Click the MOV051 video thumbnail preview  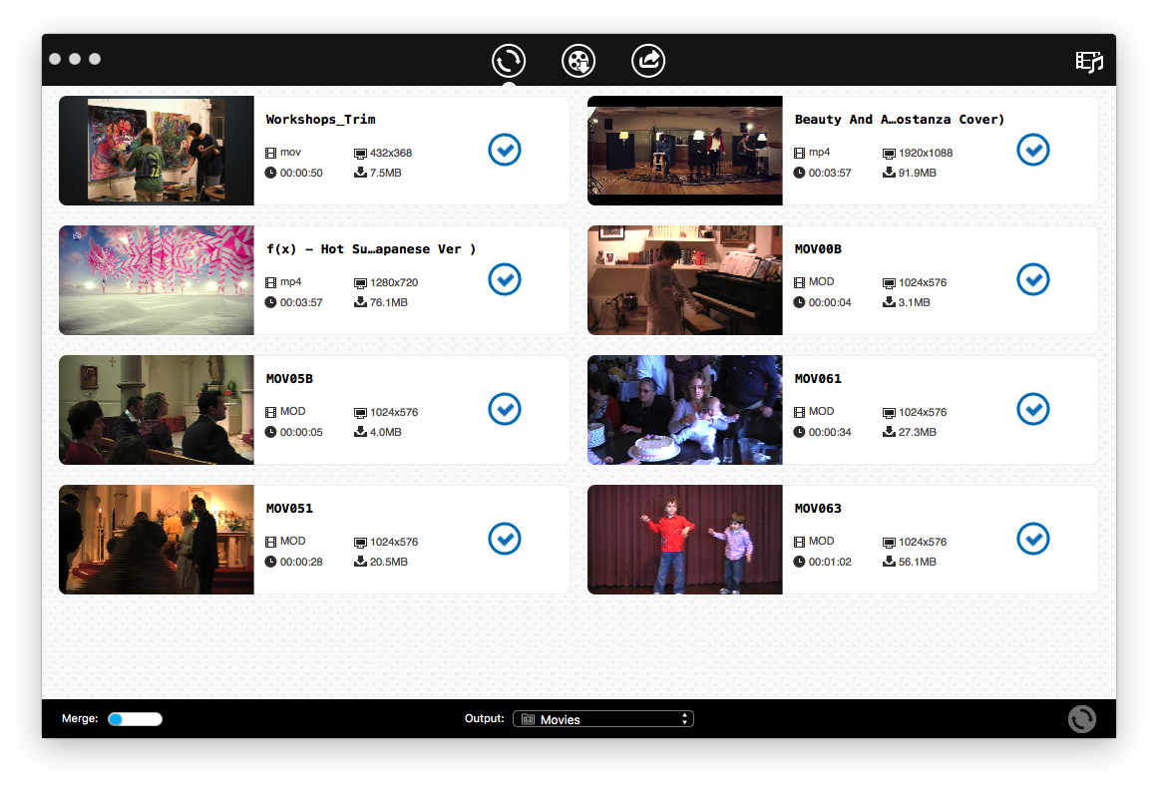157,540
